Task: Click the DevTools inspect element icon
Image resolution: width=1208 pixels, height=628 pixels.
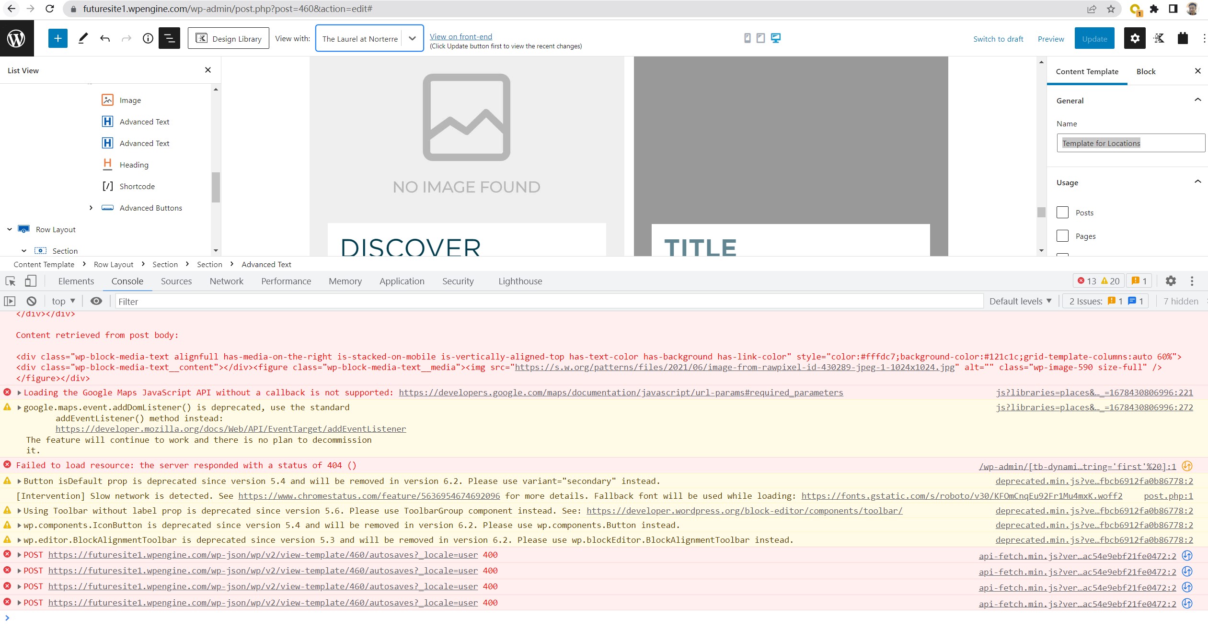Action: point(11,281)
